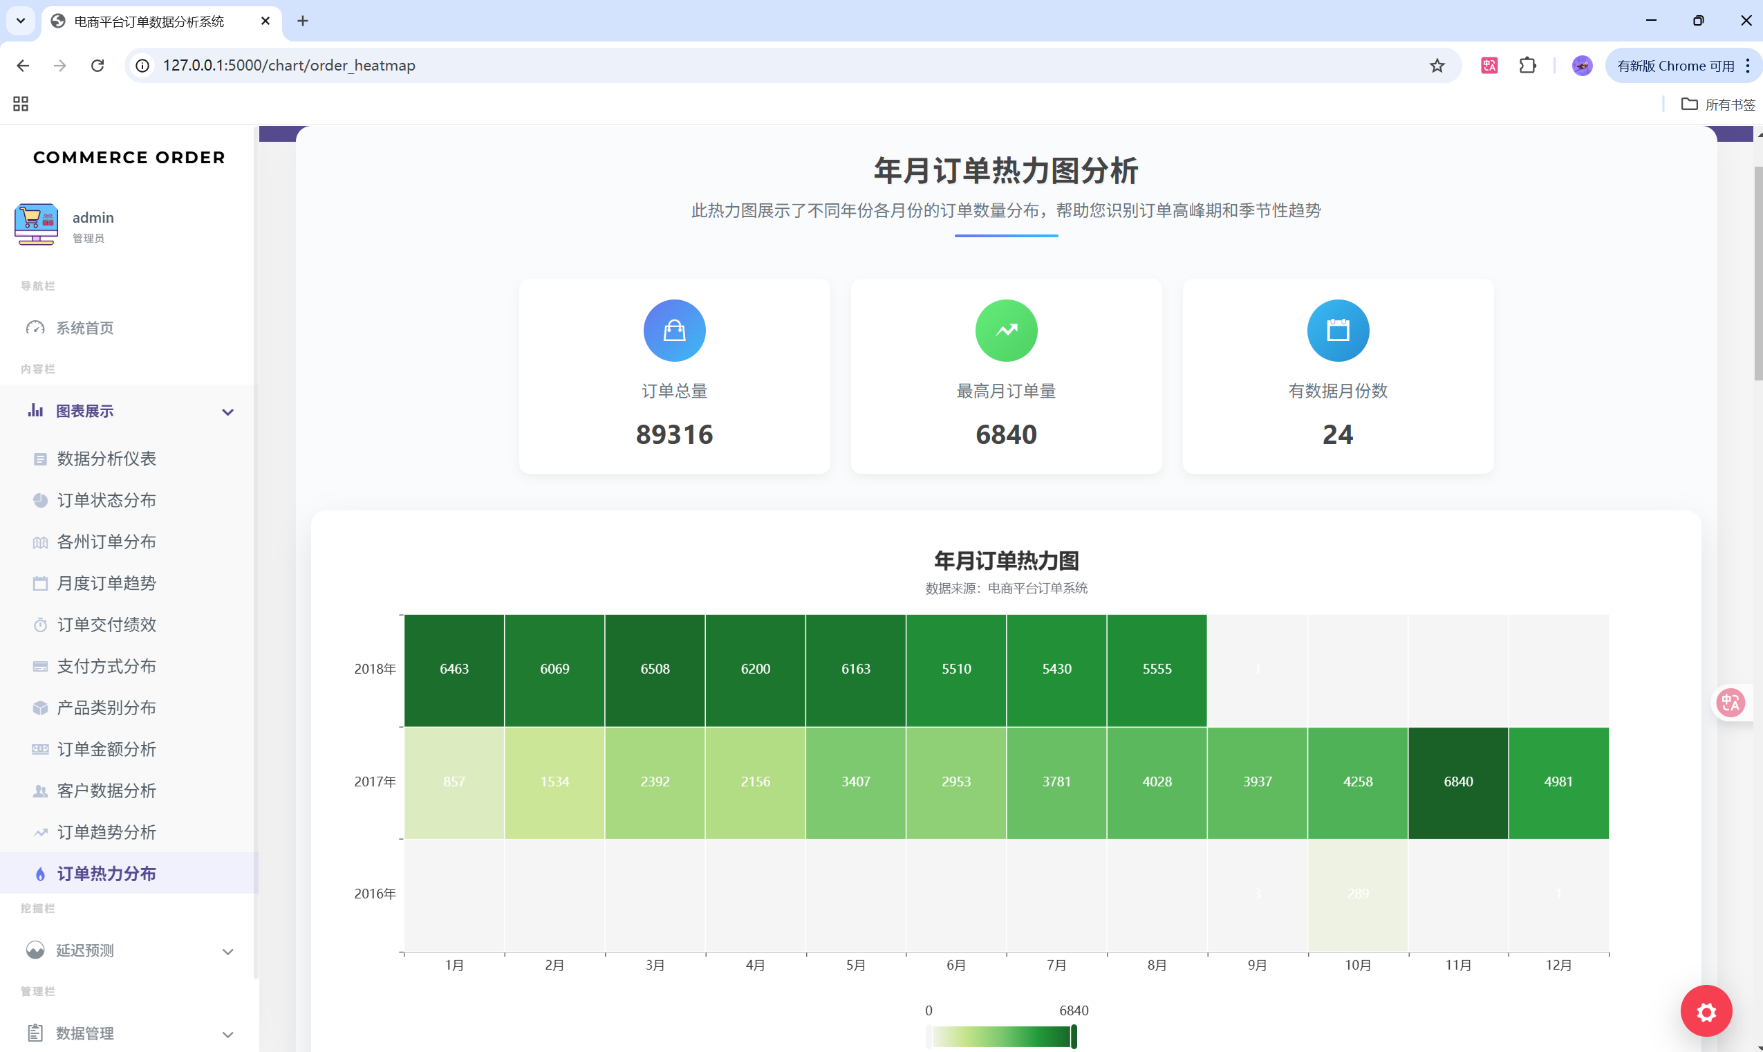Click the shopping bag icon on 订单总量 card
The width and height of the screenshot is (1763, 1052).
(x=674, y=331)
